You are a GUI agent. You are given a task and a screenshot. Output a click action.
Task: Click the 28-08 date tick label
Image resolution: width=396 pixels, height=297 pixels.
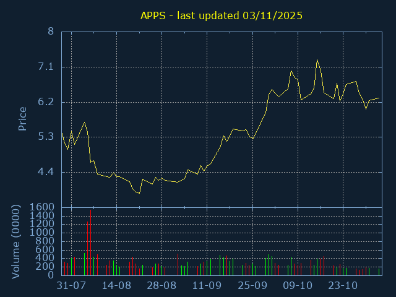(161, 286)
